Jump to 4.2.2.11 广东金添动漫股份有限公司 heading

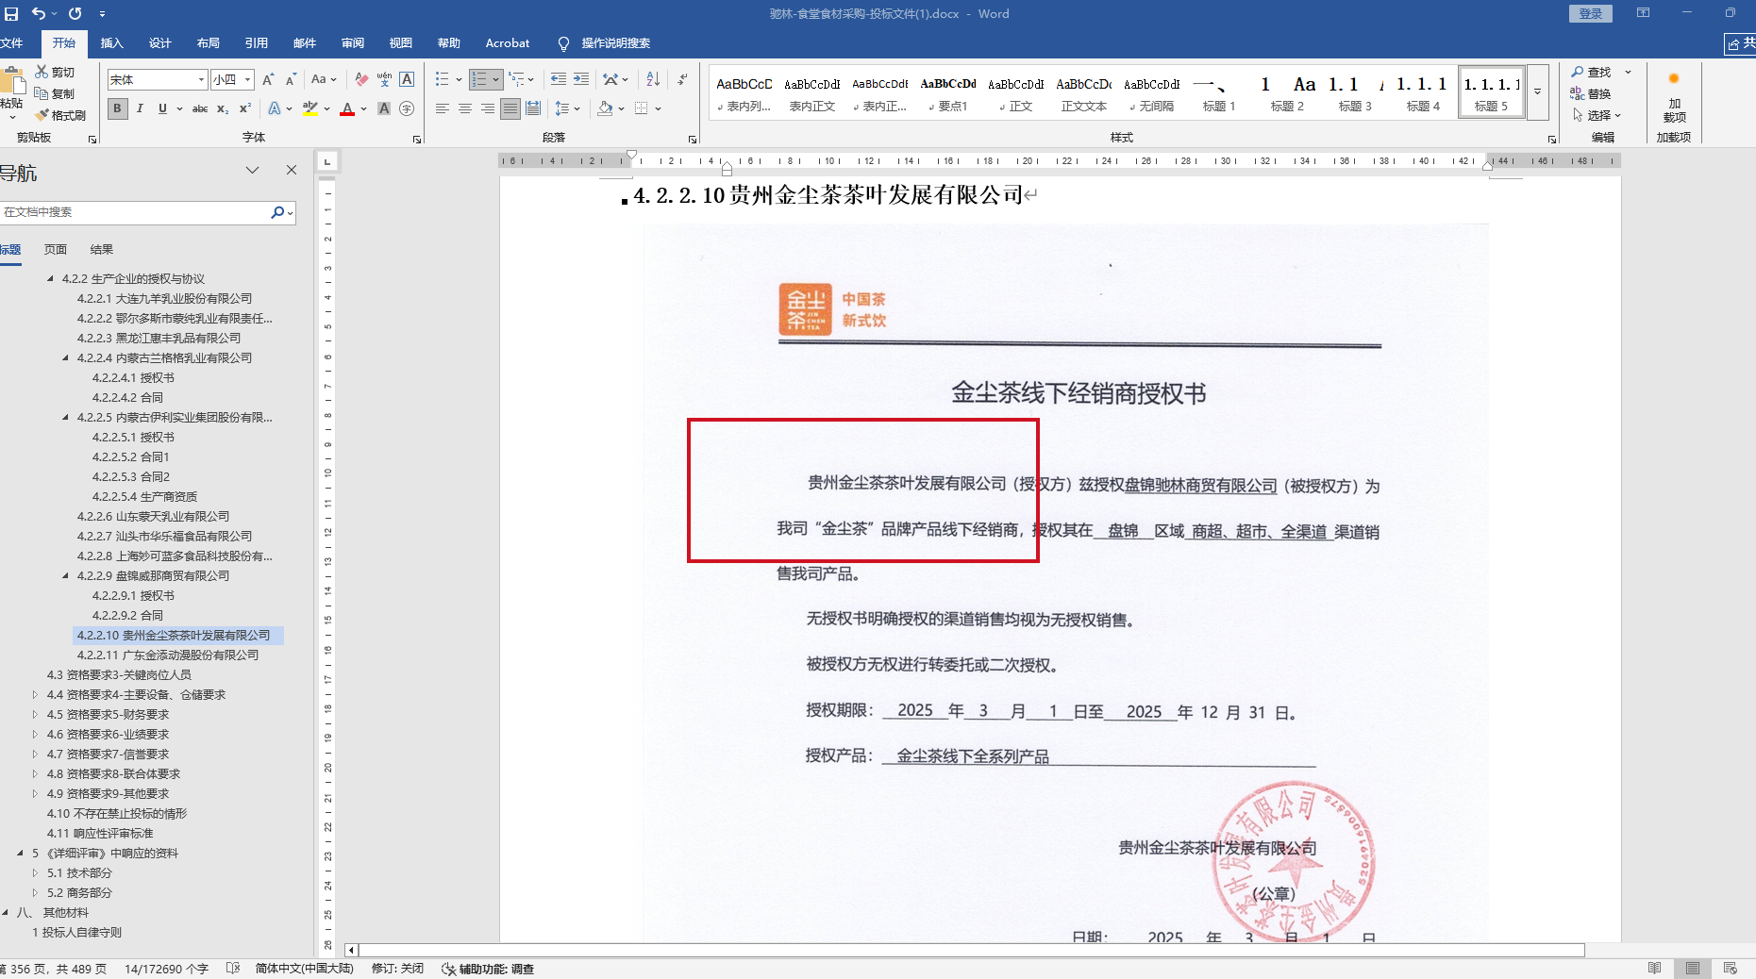168,655
